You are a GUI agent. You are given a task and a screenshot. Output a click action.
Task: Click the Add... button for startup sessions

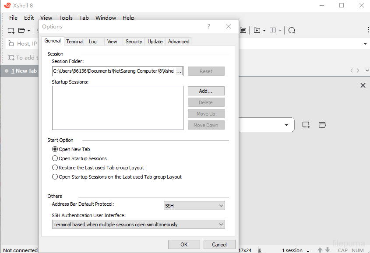tap(206, 91)
